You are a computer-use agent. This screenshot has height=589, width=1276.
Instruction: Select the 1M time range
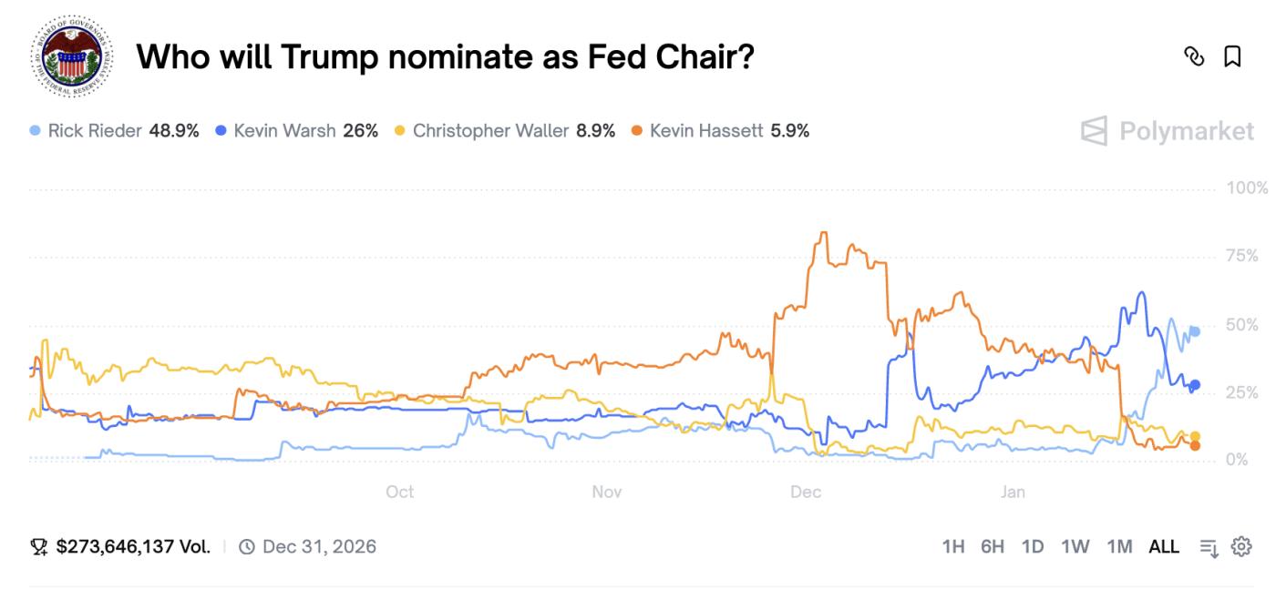pos(1119,547)
